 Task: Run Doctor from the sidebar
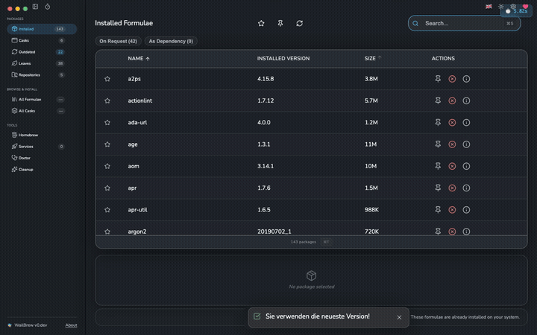[42, 158]
